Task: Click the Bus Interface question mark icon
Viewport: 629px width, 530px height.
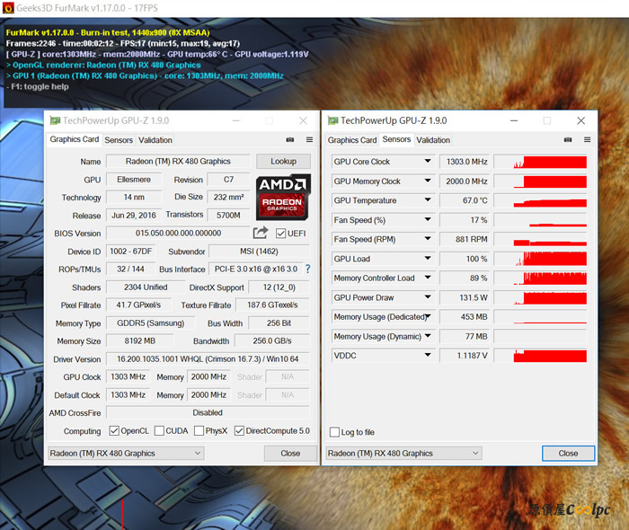Action: [307, 269]
